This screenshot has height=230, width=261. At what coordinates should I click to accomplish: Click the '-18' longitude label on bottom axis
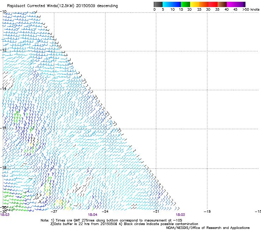point(207,212)
